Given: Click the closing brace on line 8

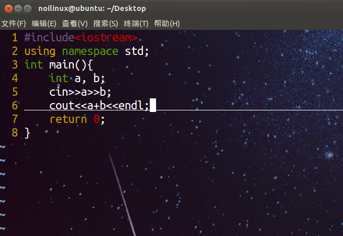Looking at the screenshot, I should coord(27,133).
